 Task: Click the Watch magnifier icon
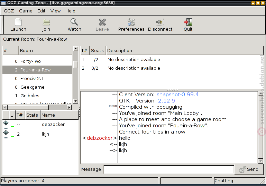coord(74,22)
